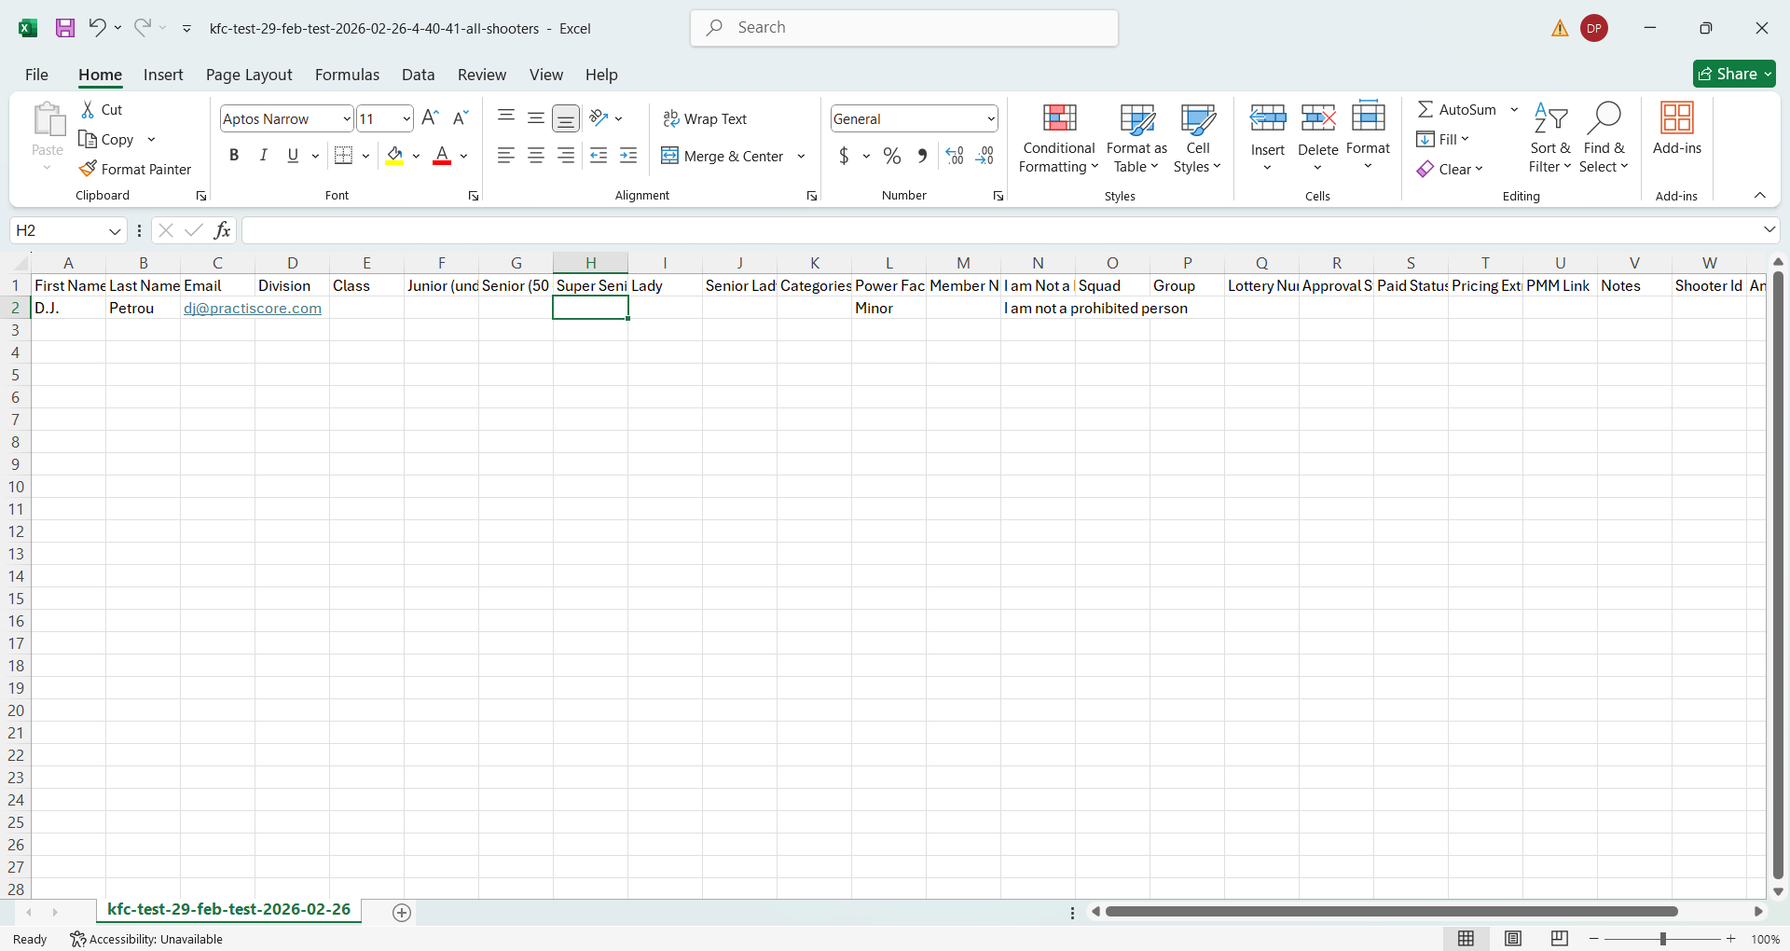Click the Merge & Center icon
Viewport: 1790px width, 951px height.
pyautogui.click(x=669, y=156)
